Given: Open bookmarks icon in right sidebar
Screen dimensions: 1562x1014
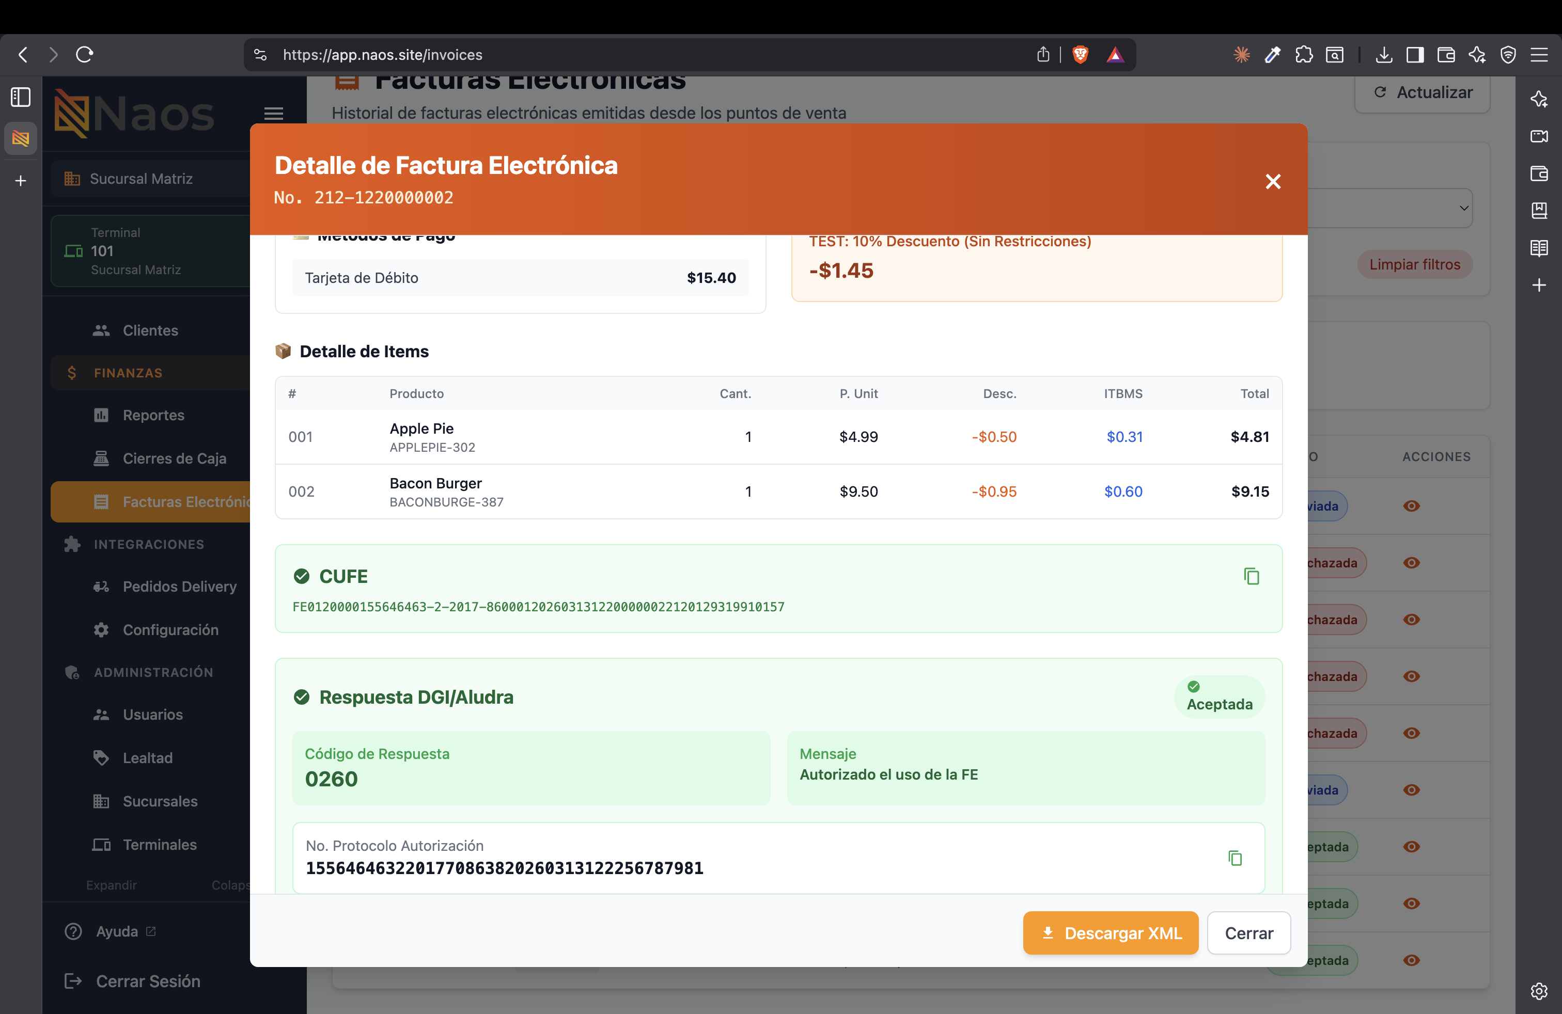Looking at the screenshot, I should pyautogui.click(x=1539, y=211).
